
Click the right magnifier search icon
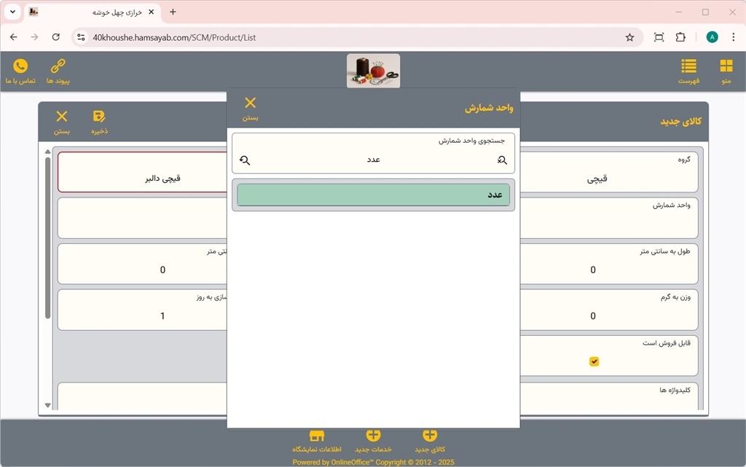(x=502, y=160)
